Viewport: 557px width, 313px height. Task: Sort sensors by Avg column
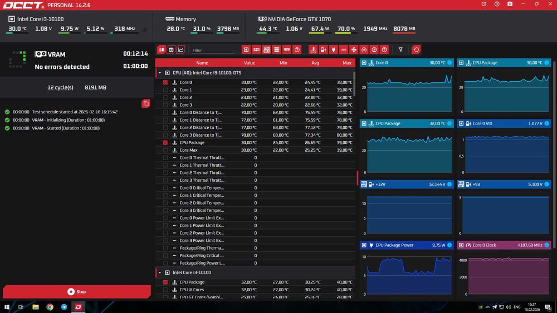coord(315,63)
